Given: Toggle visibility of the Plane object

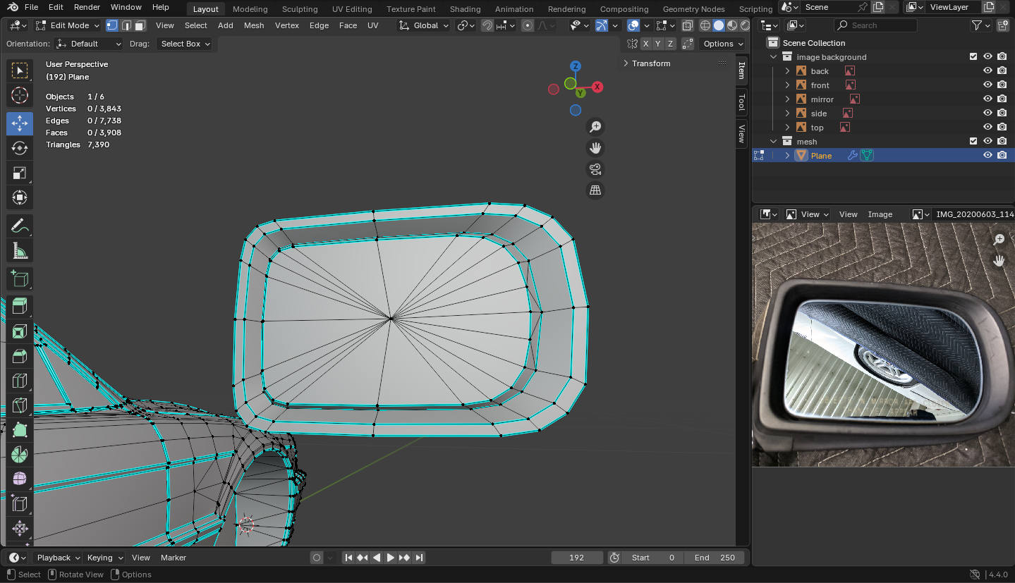Looking at the screenshot, I should (x=987, y=156).
